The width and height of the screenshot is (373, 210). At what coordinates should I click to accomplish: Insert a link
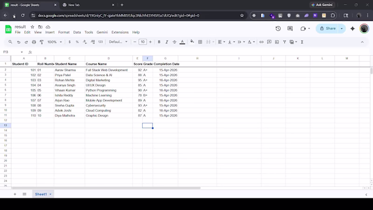pos(262,42)
